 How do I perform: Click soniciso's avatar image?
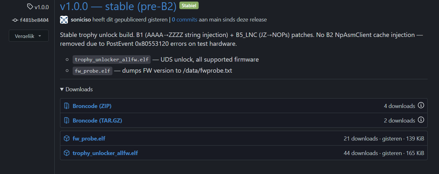click(64, 20)
